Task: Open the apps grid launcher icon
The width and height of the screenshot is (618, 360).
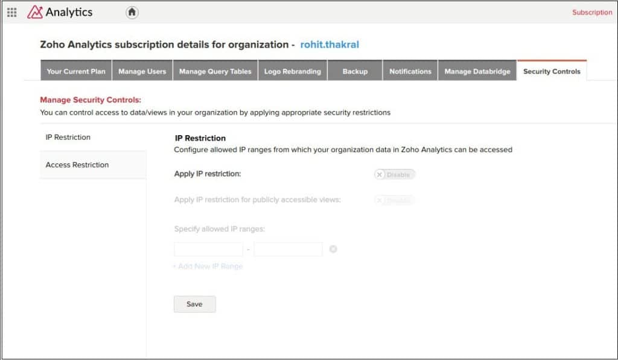Action: pos(12,13)
